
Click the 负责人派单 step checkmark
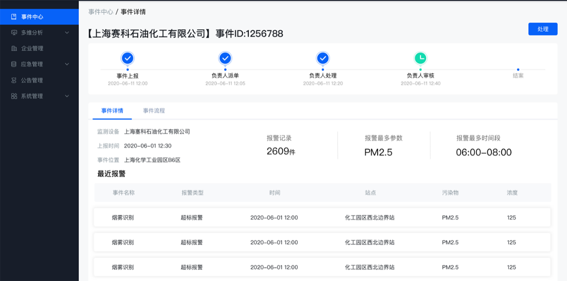[224, 59]
